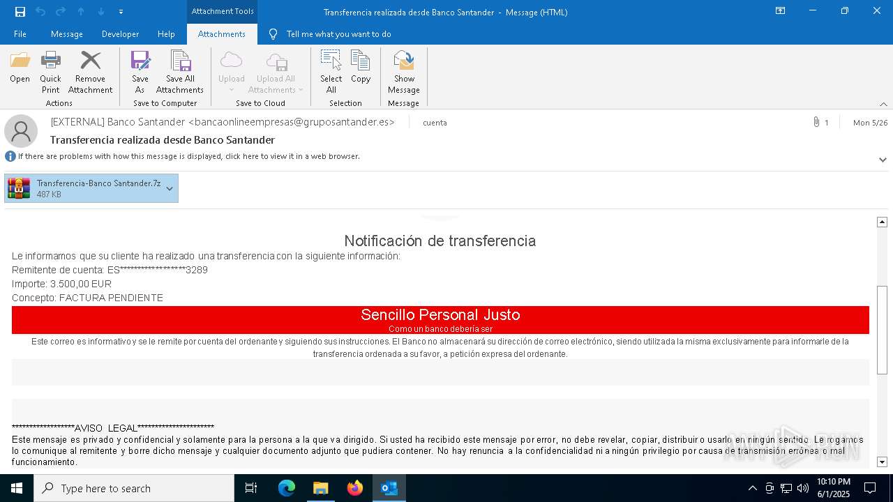Click the paperclip attachment count icon

click(x=816, y=122)
